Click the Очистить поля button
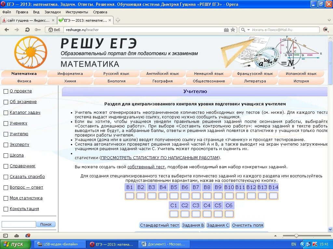The width and height of the screenshot is (333, 249). tap(247, 225)
